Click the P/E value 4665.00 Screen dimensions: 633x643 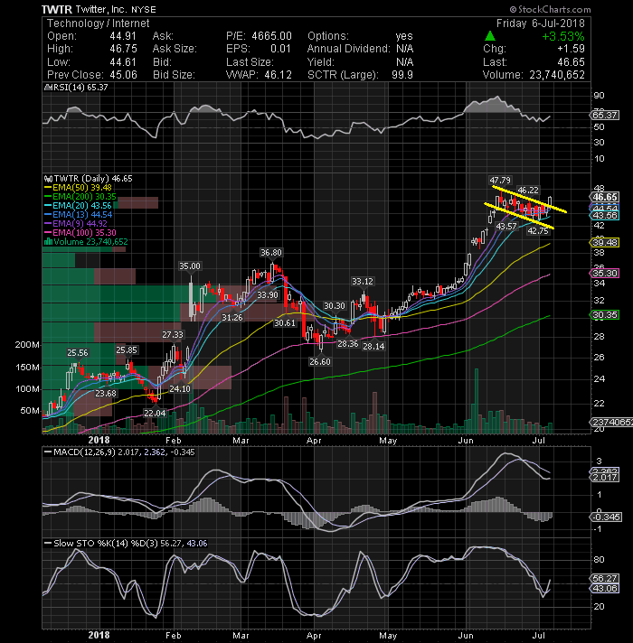[x=272, y=36]
